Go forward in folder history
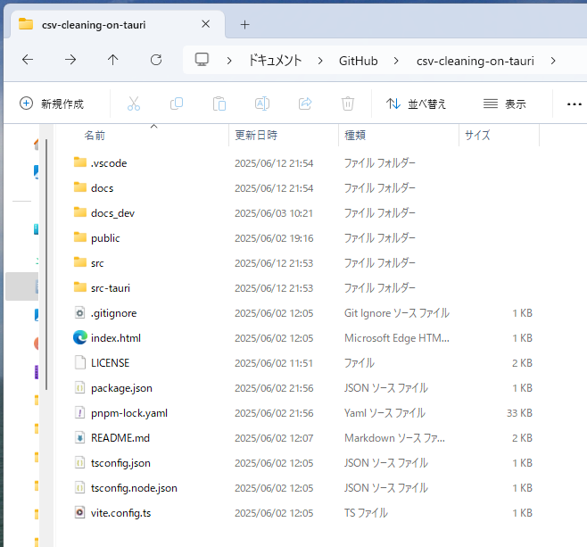This screenshot has height=547, width=587. 70,60
